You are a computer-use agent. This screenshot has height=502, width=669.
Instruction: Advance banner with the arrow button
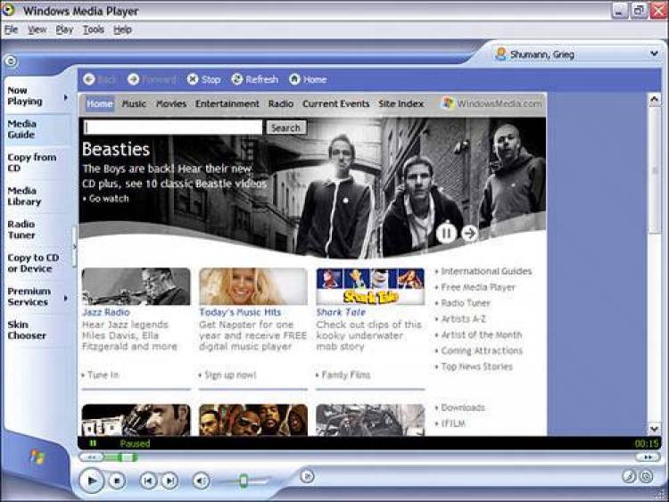pos(469,233)
